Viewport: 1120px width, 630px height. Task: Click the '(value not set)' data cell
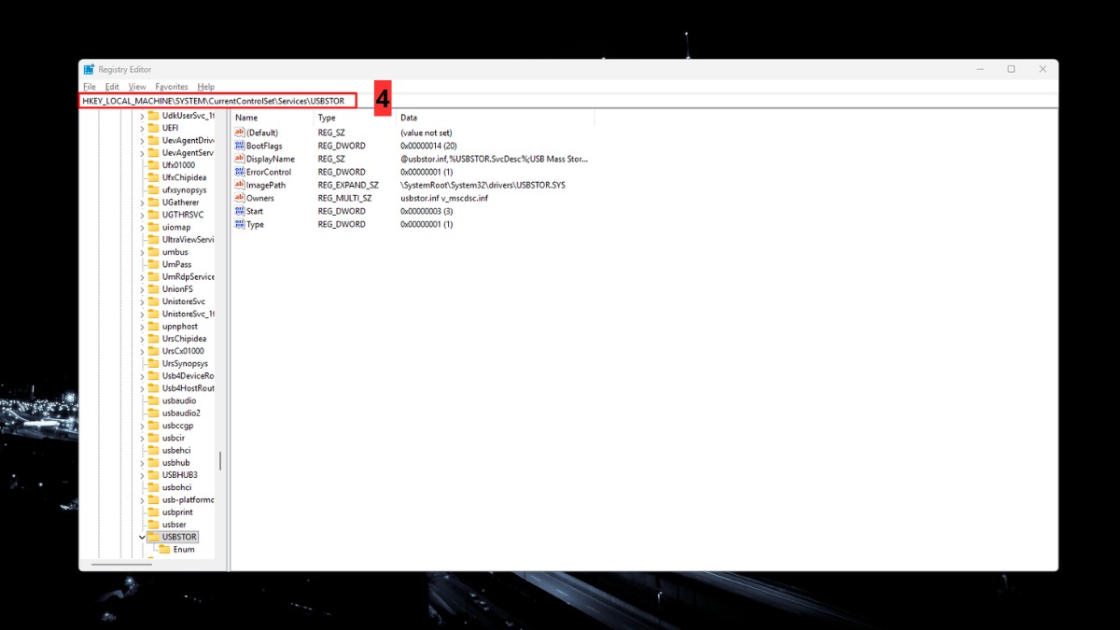pyautogui.click(x=427, y=133)
